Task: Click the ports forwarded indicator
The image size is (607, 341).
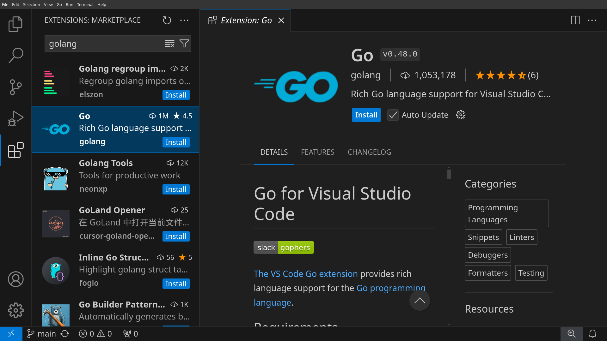Action: 131,334
